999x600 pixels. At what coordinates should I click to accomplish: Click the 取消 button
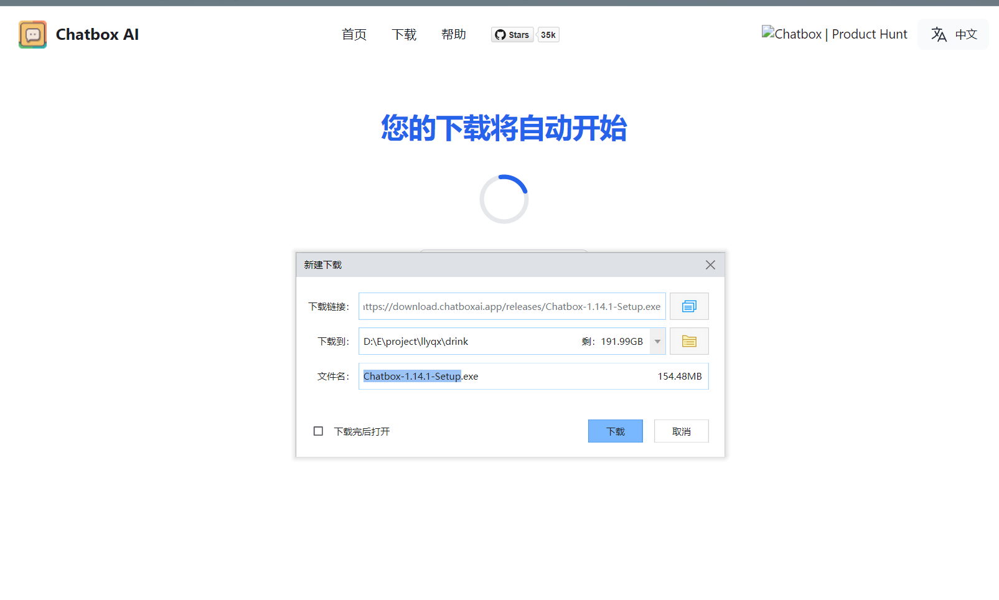pos(681,431)
